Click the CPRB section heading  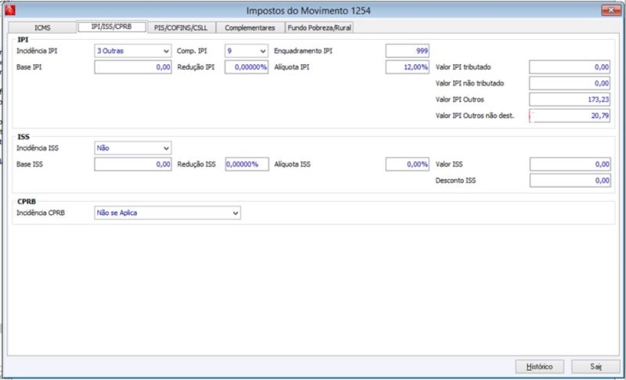(x=27, y=202)
